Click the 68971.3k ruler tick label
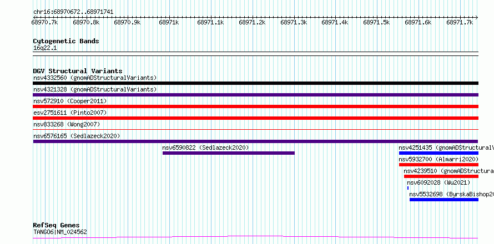 click(x=294, y=22)
